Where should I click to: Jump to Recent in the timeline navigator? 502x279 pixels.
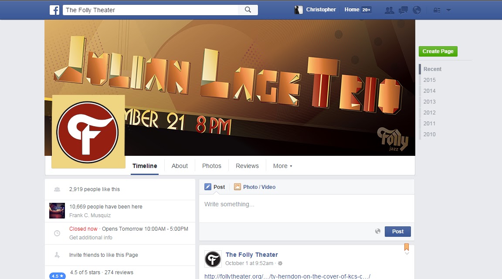pyautogui.click(x=432, y=69)
